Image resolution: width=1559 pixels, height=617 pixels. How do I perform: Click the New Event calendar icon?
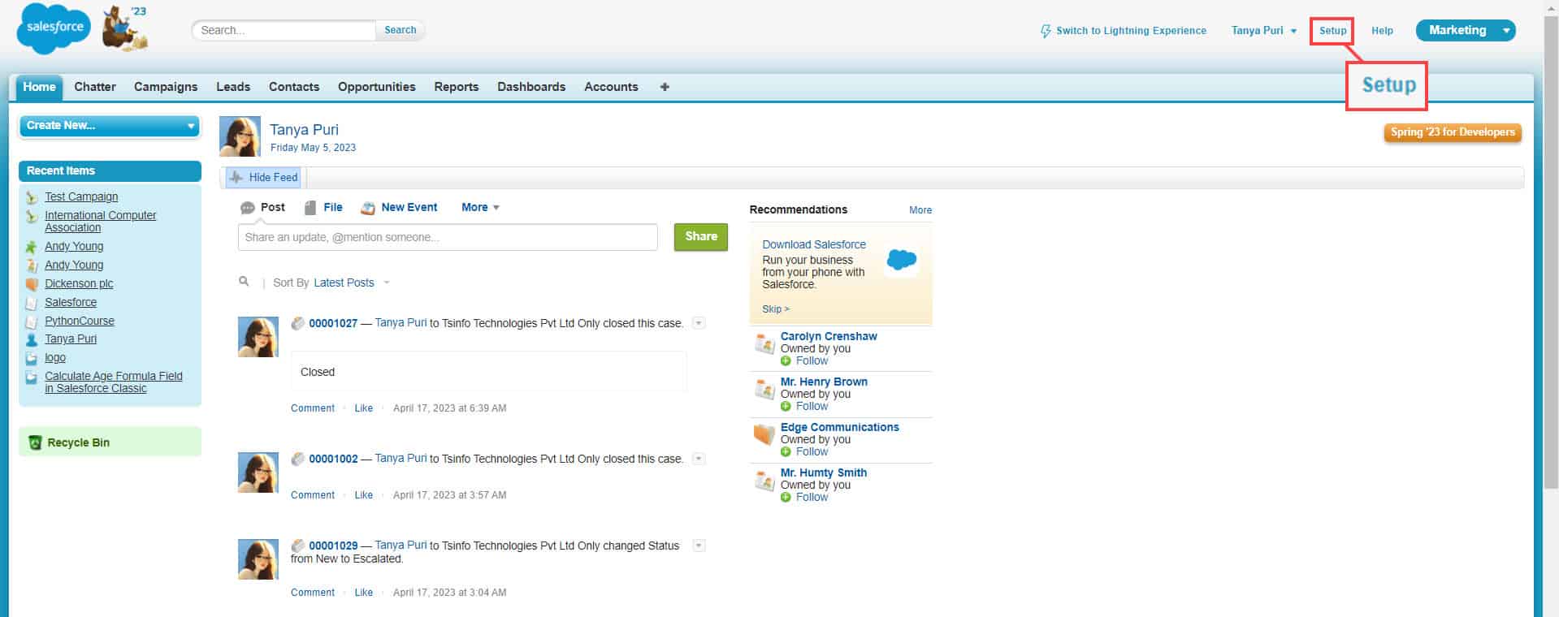point(368,208)
